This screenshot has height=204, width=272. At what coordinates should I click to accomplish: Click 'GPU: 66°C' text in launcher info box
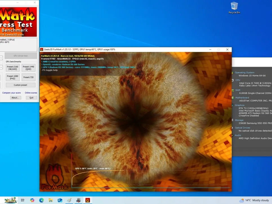pos(5,42)
